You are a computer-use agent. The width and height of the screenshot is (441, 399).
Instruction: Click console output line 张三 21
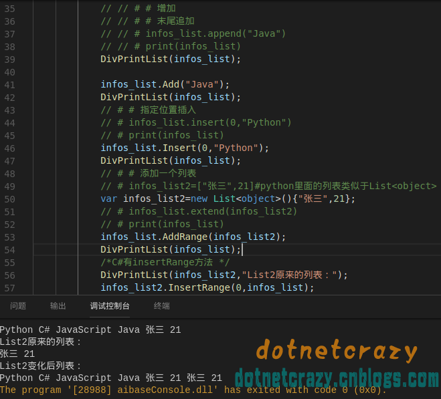click(17, 354)
